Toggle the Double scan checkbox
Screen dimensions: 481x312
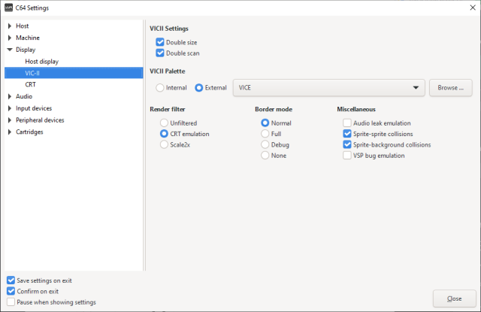click(x=160, y=53)
